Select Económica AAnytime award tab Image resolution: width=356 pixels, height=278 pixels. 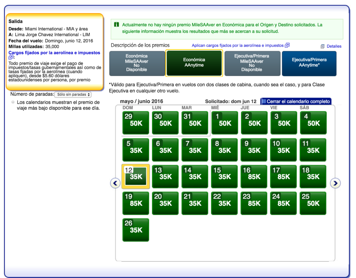[x=194, y=63]
